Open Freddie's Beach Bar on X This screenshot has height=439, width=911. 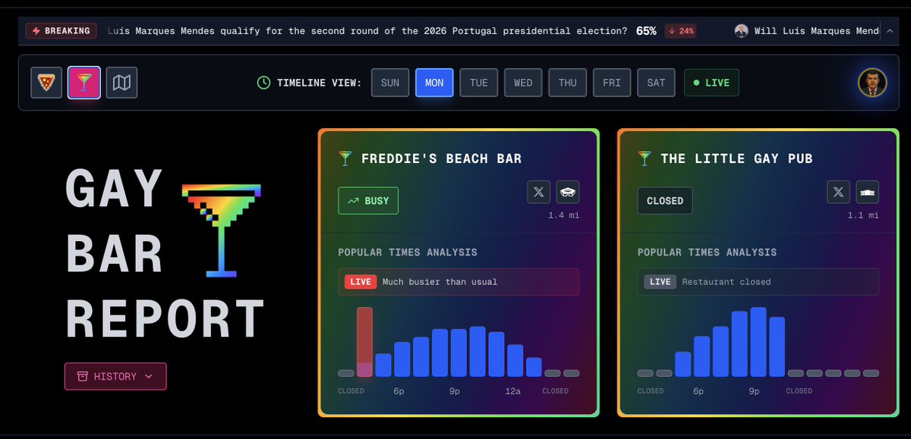point(538,192)
